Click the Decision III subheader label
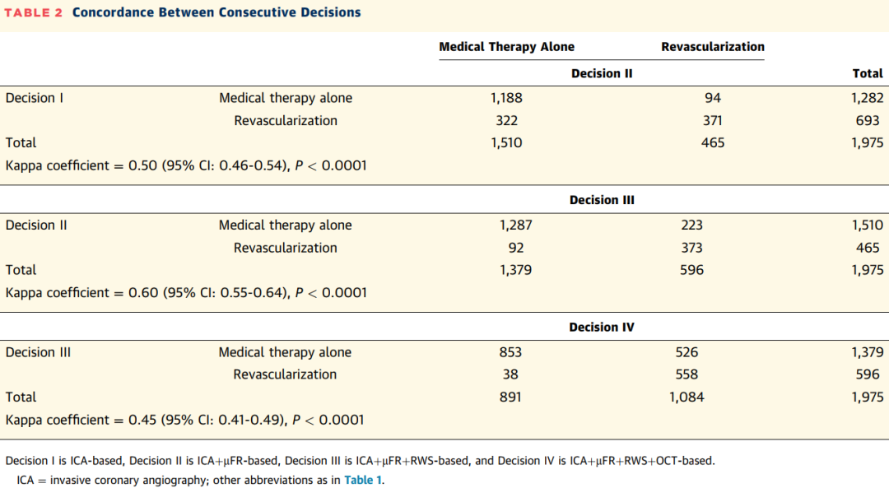This screenshot has height=488, width=889. 601,200
